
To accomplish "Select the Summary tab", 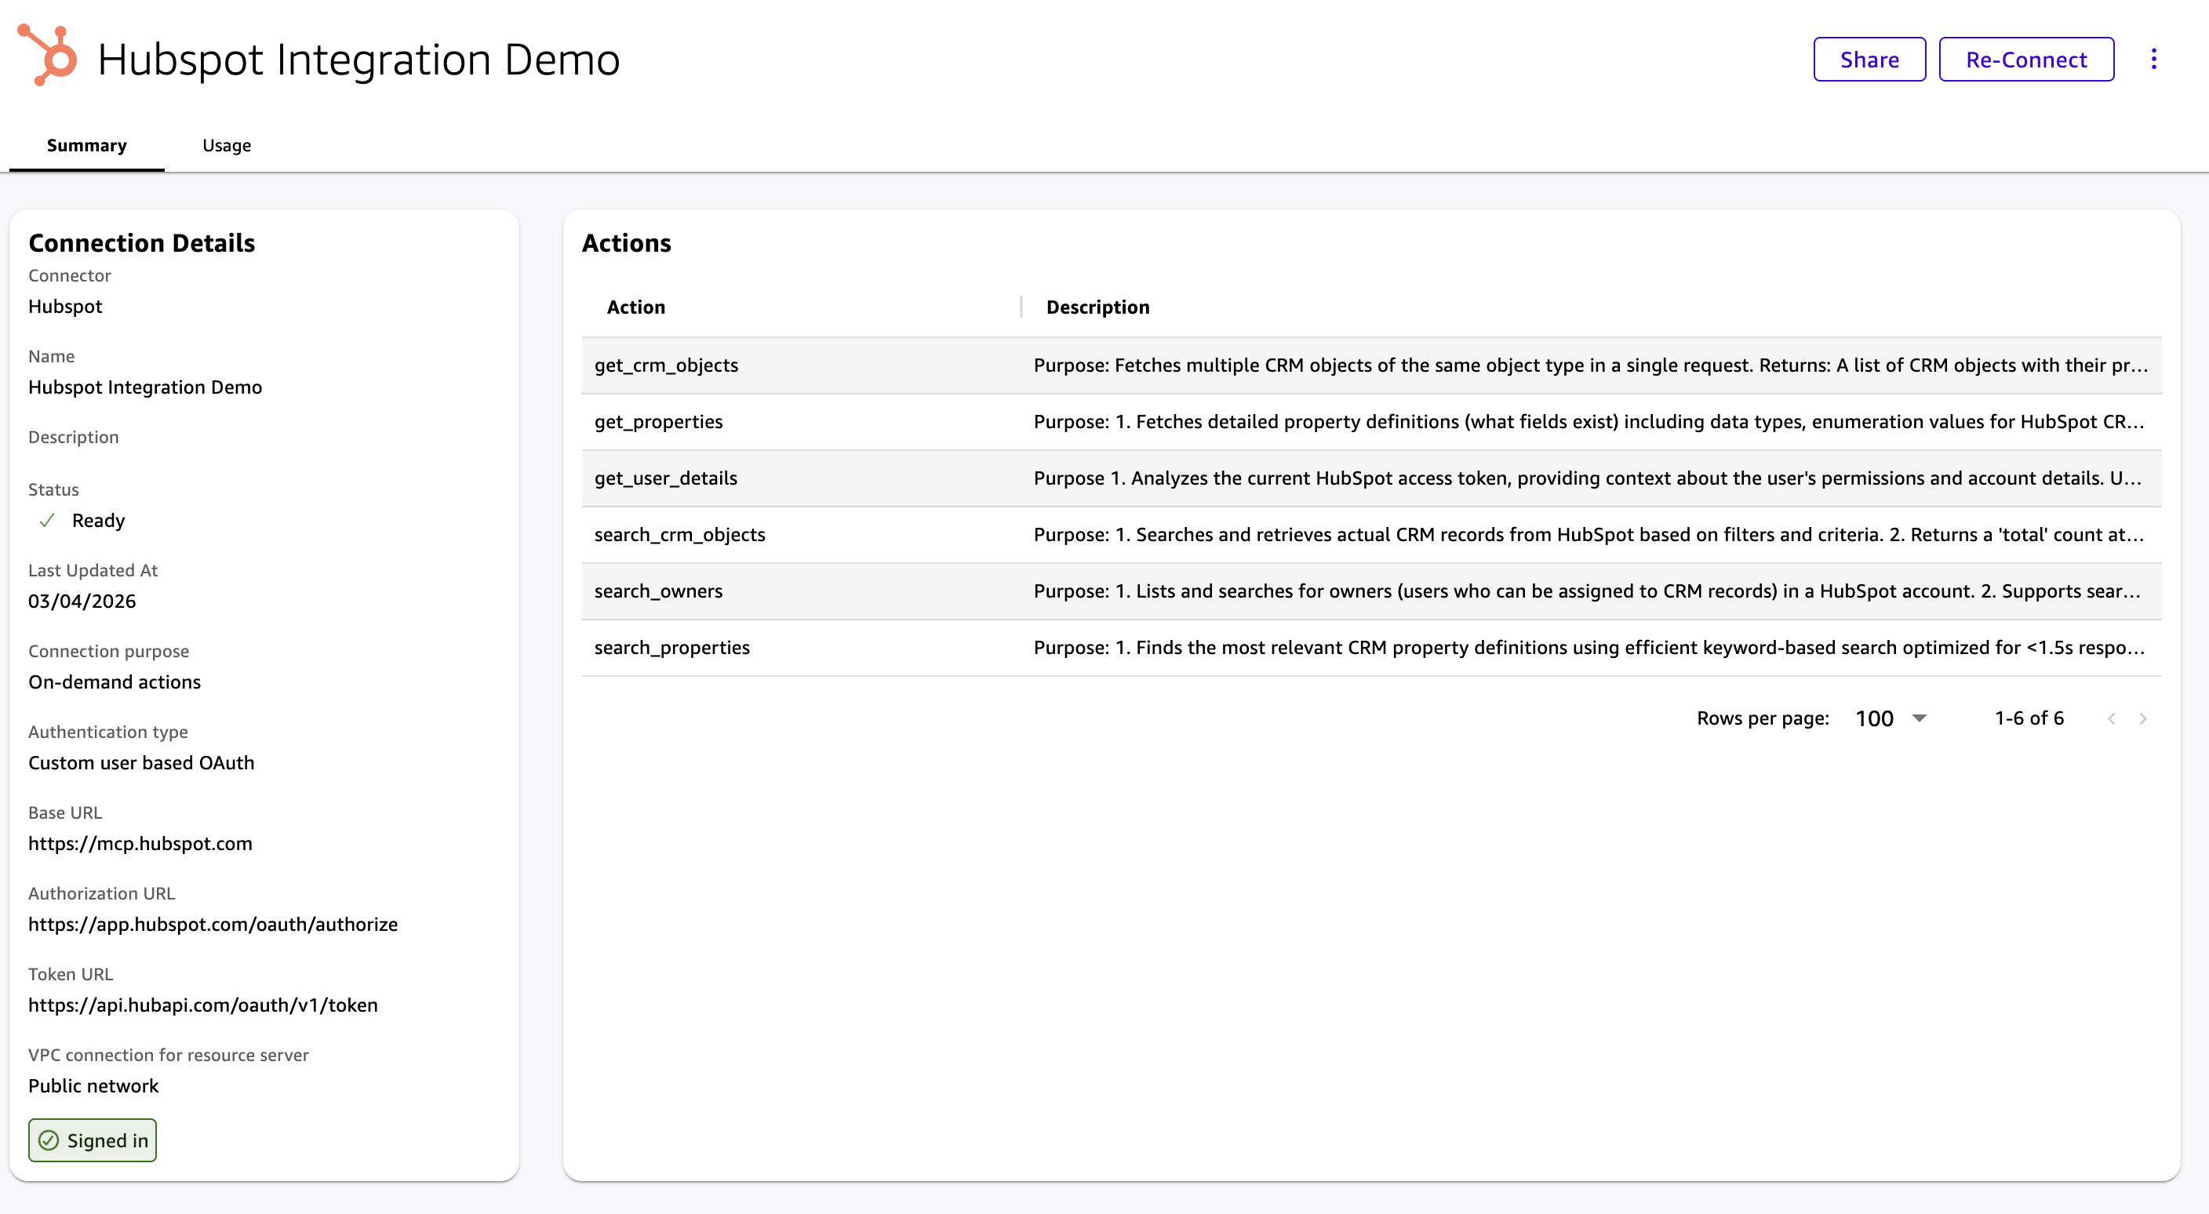I will click(86, 145).
